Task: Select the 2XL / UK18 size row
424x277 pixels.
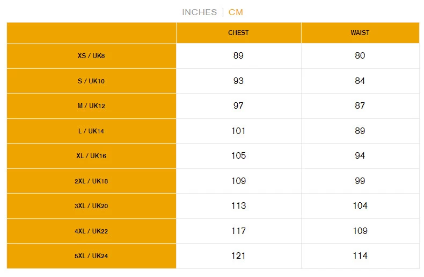Action: (x=91, y=181)
